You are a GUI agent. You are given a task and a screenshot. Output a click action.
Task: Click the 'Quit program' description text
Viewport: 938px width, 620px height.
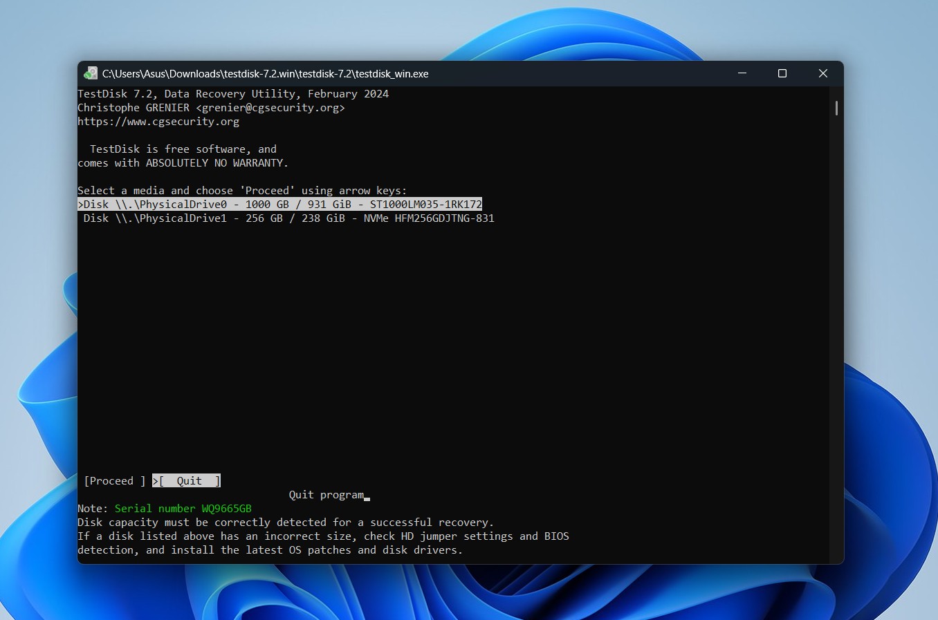[327, 495]
